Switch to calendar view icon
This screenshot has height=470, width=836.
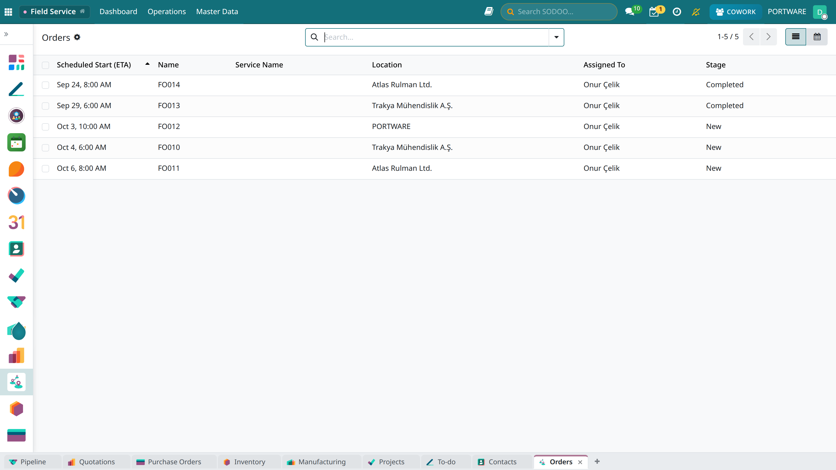pyautogui.click(x=817, y=37)
